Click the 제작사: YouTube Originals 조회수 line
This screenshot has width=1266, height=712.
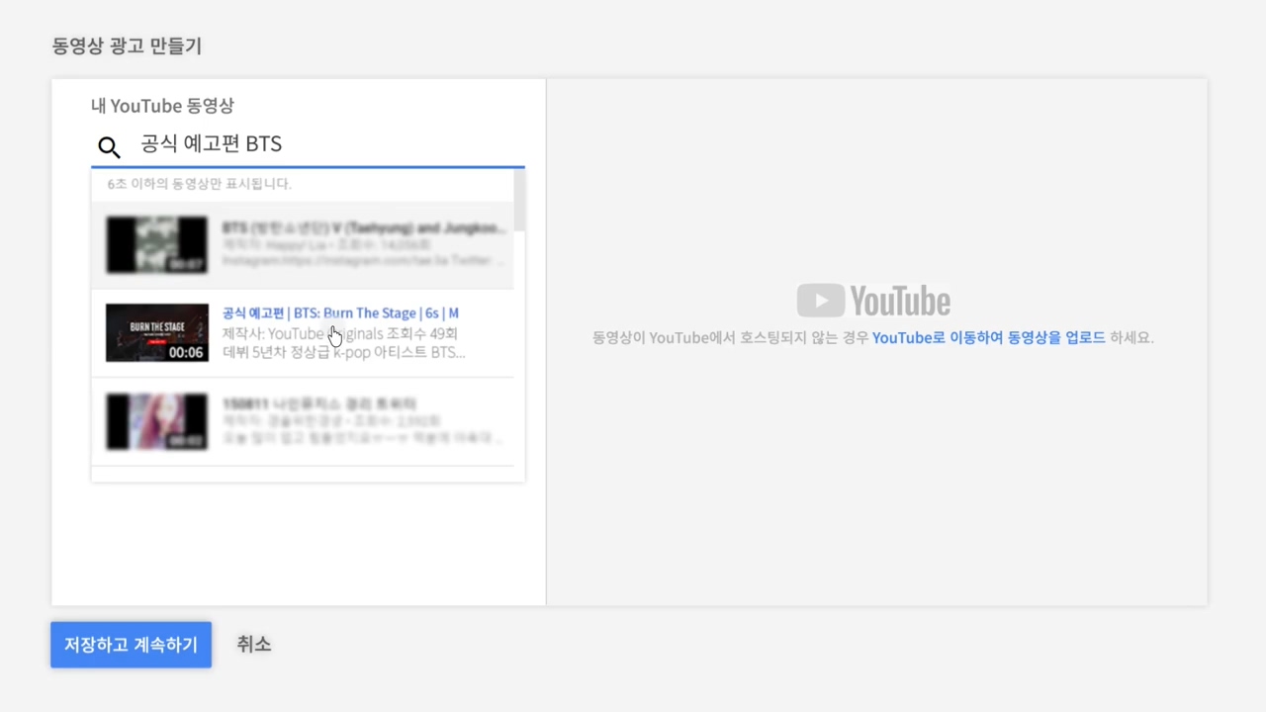(x=340, y=334)
